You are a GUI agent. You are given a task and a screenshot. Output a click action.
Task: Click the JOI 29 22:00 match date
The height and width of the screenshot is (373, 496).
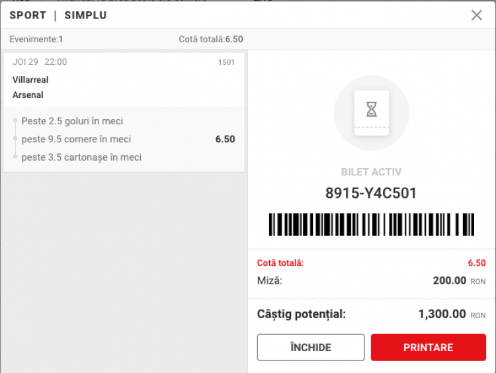coord(40,62)
